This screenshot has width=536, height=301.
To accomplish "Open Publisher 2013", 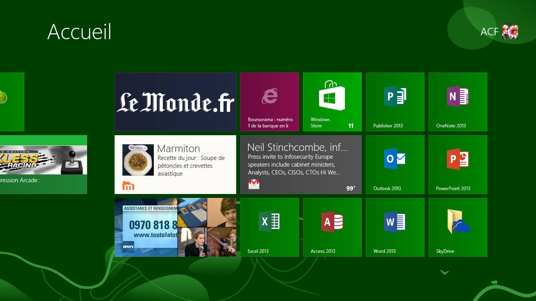I will 395,102.
